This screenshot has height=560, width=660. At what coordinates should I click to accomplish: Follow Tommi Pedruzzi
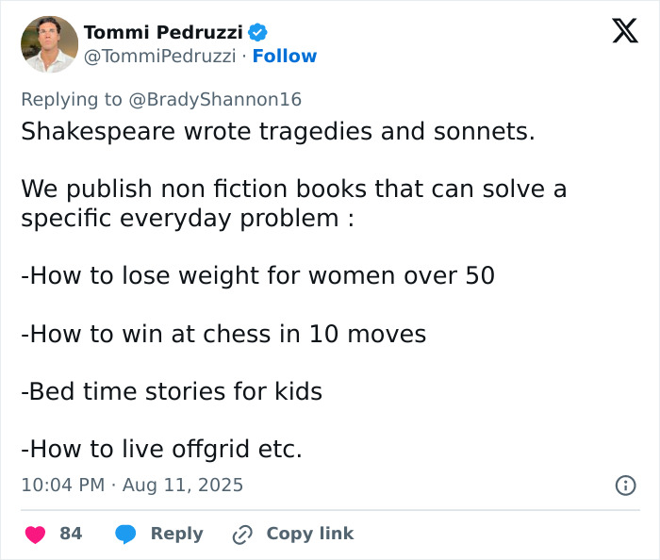[285, 57]
